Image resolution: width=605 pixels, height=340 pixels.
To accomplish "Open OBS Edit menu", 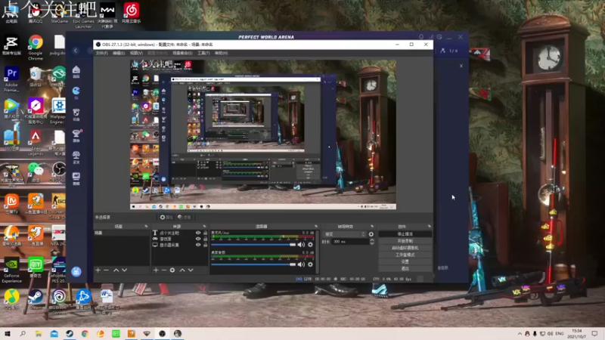I will pyautogui.click(x=119, y=53).
